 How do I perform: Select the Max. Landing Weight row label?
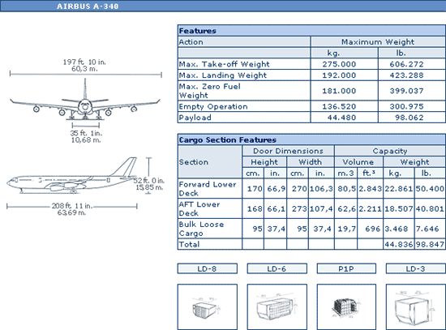click(x=223, y=75)
